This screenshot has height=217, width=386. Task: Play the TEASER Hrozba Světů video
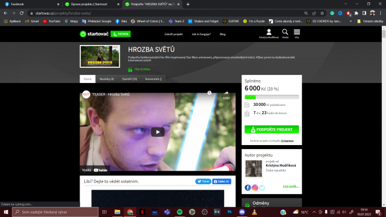[x=157, y=132]
